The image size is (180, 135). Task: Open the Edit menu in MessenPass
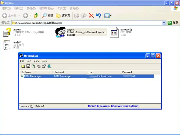(x=29, y=61)
